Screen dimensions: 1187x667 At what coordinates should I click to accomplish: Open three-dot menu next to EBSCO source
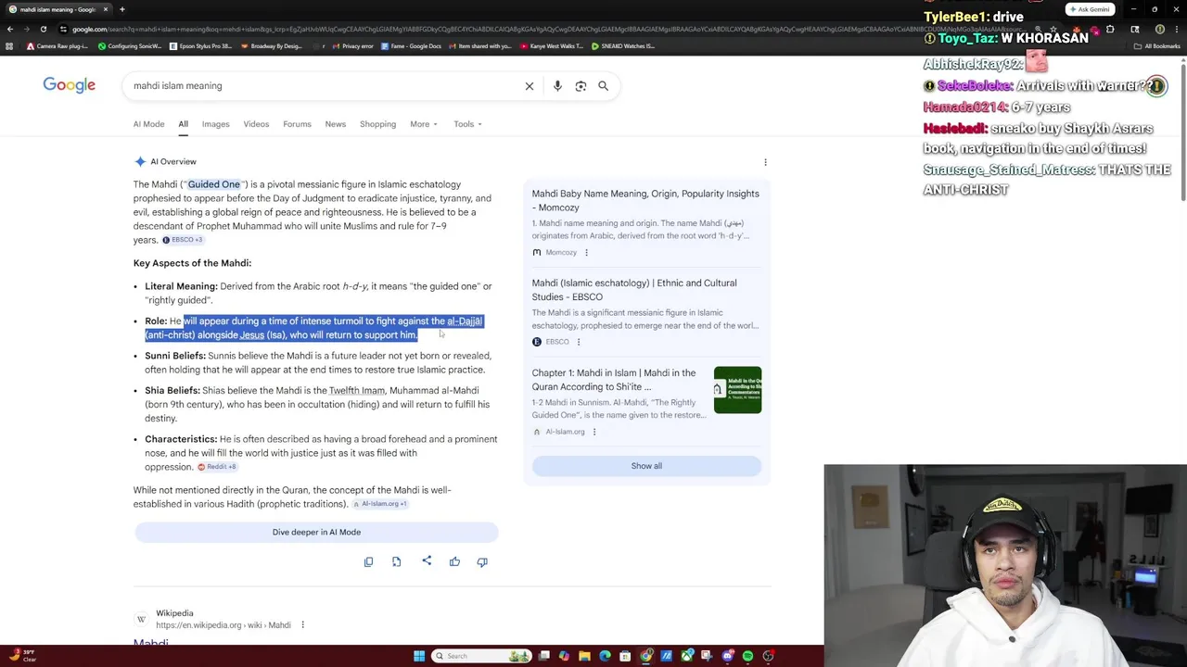[x=579, y=342]
